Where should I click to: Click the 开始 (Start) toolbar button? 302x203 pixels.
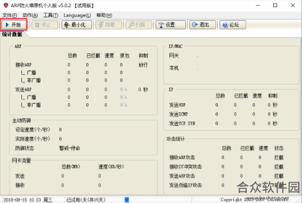(14, 25)
